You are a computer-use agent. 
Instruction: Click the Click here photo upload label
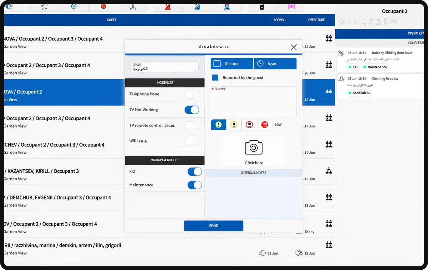[254, 163]
